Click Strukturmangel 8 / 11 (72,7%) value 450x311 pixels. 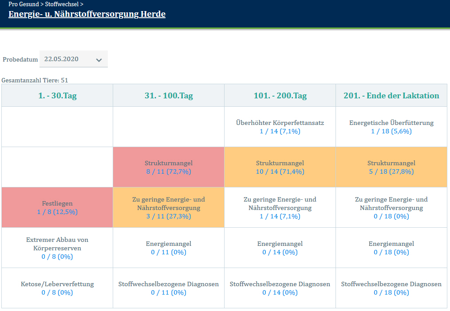point(169,171)
